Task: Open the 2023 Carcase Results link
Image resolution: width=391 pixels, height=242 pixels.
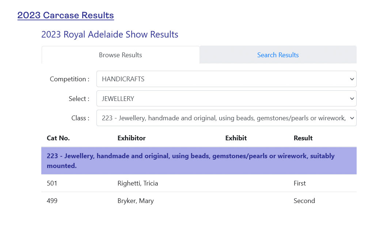Action: 66,15
